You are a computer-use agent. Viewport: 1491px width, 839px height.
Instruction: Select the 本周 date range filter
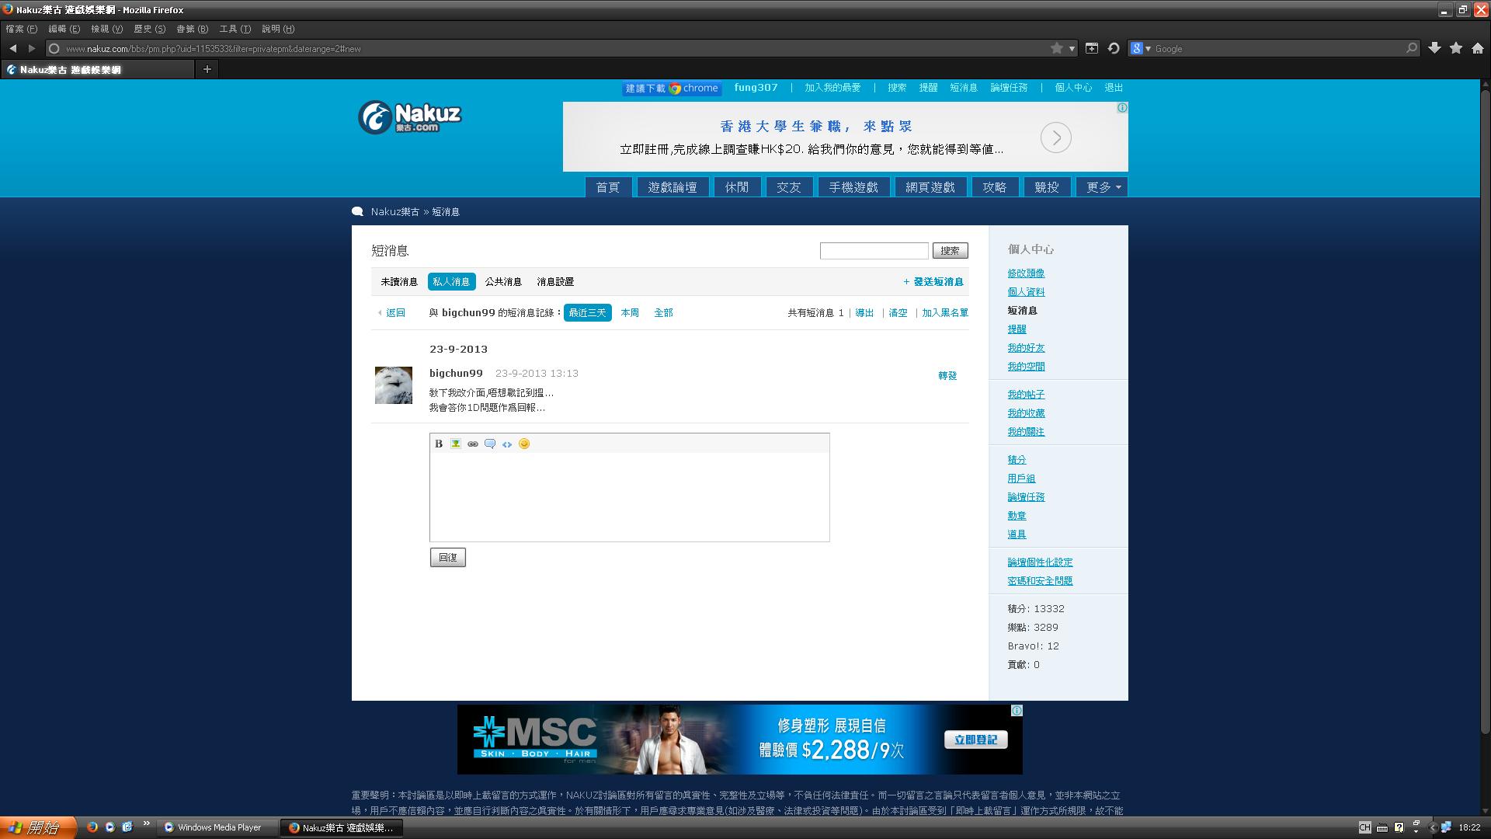[x=630, y=312]
